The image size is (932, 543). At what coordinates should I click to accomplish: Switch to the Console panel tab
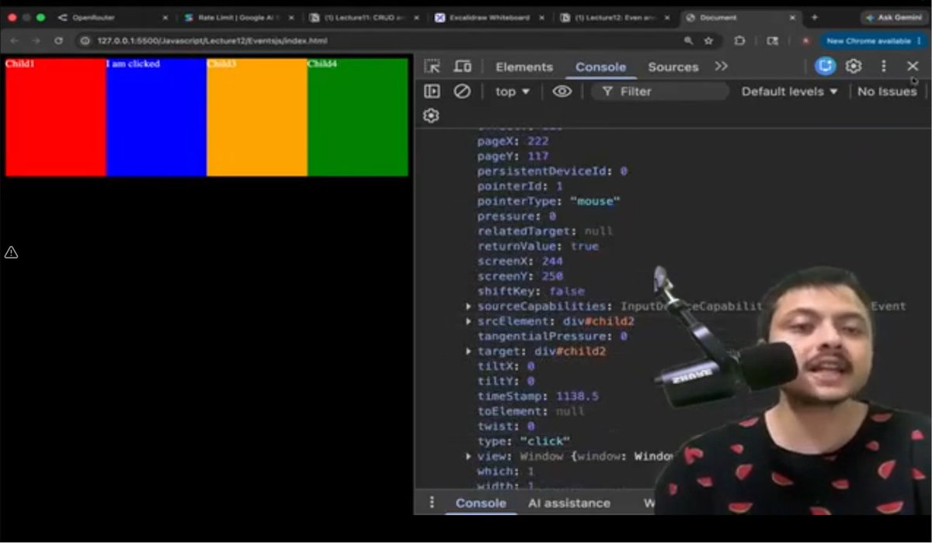(x=600, y=67)
